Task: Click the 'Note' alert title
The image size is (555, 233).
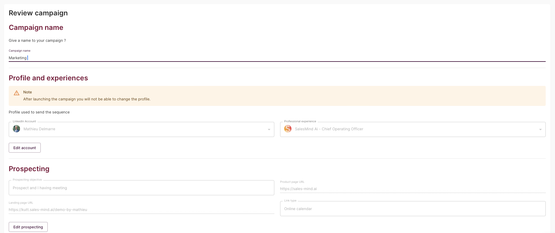Action: pos(28,92)
